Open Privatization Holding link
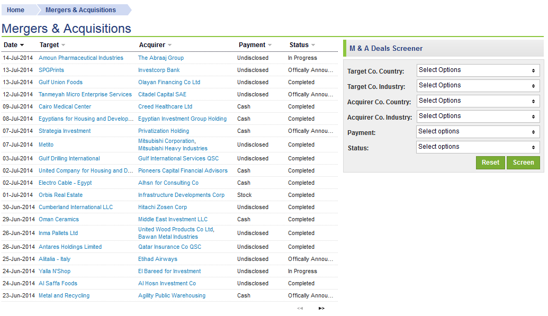548x316 pixels. coord(163,131)
